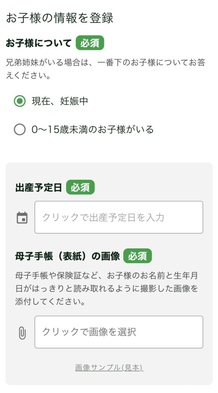Select the 現在、妊娠中 radio circle
Image resolution: width=218 pixels, height=393 pixels.
pyautogui.click(x=20, y=101)
